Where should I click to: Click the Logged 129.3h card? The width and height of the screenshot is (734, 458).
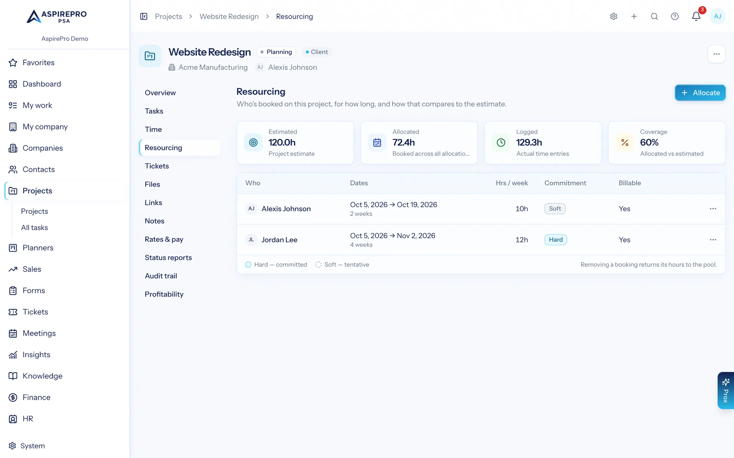pyautogui.click(x=543, y=143)
